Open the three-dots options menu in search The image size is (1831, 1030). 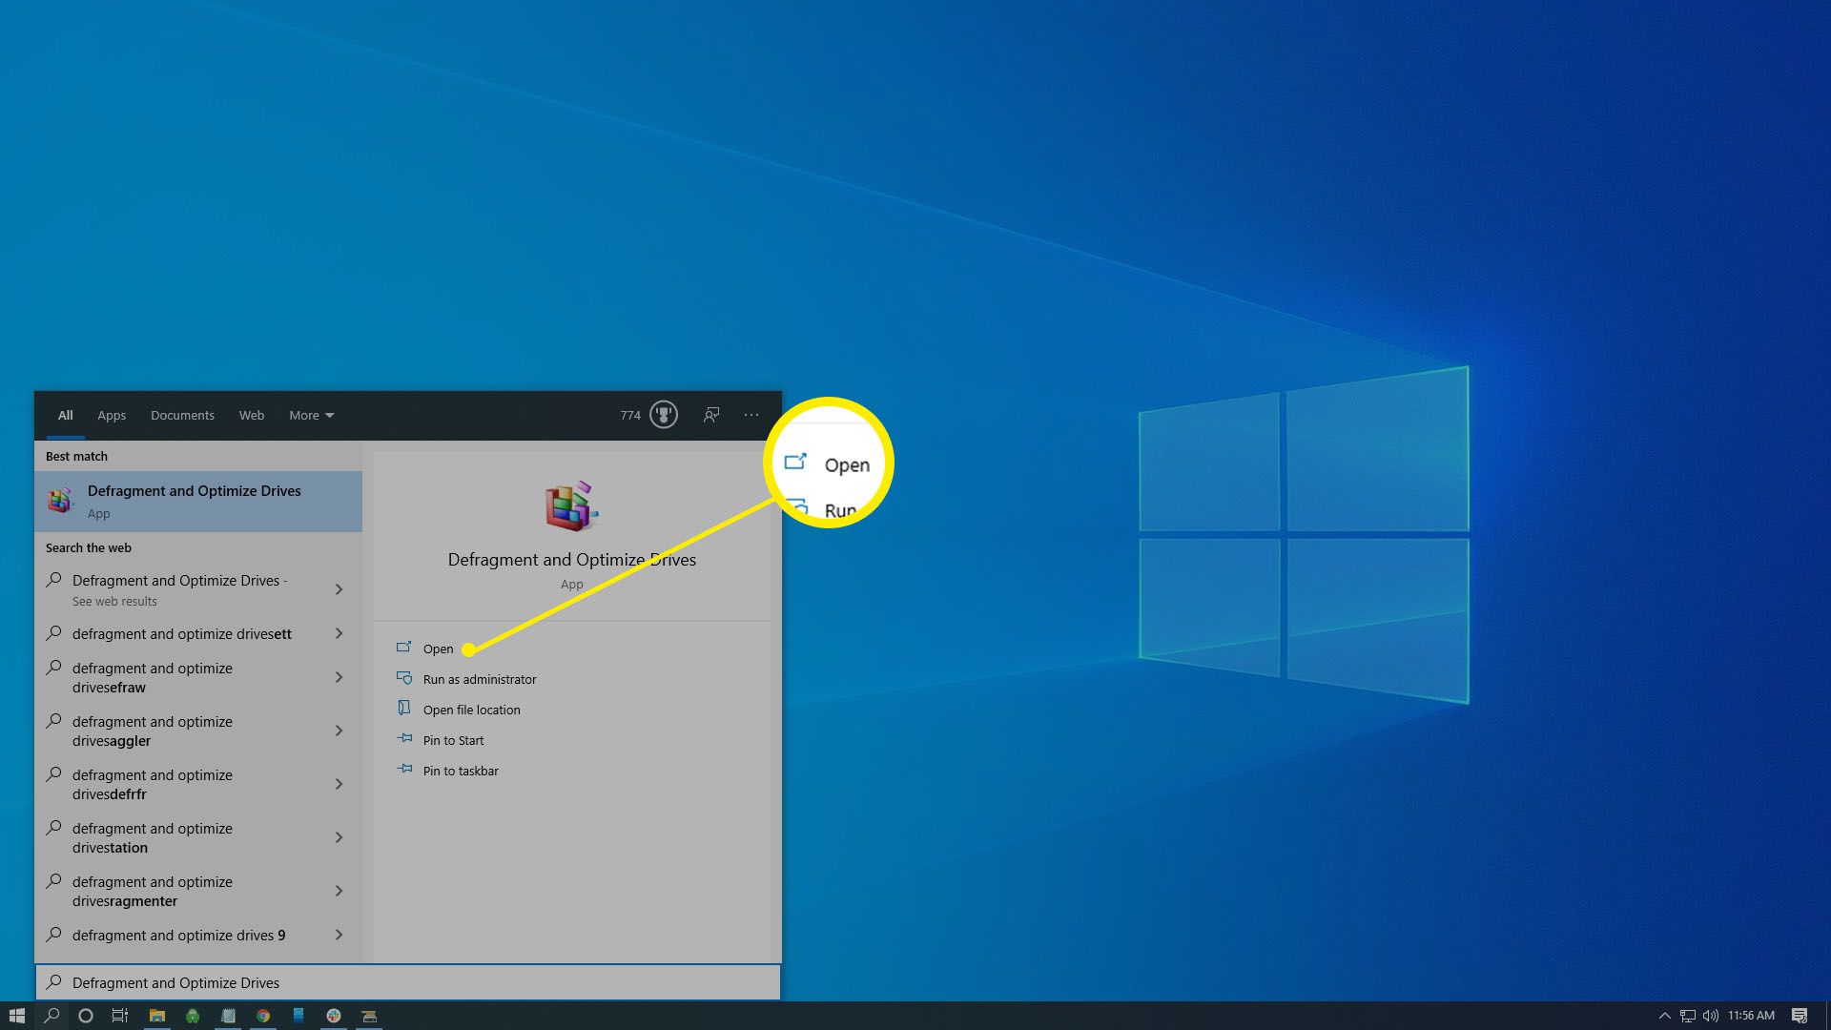click(x=751, y=415)
